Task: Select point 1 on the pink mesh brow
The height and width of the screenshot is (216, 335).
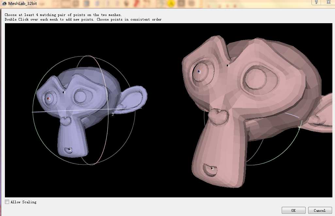Action: [228, 66]
